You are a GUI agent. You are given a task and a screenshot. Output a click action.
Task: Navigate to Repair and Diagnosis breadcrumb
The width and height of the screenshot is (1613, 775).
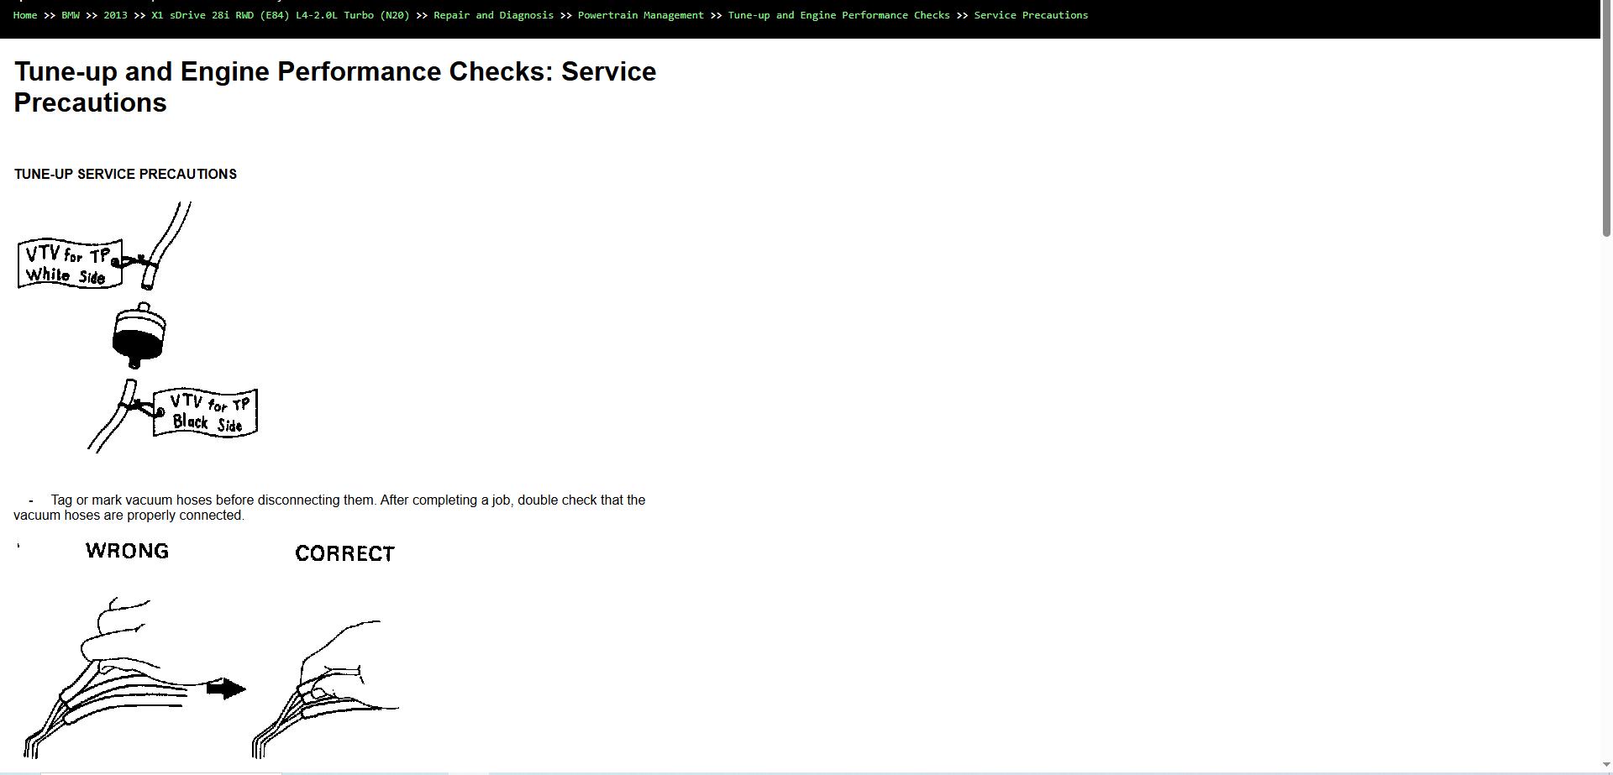[x=494, y=15]
